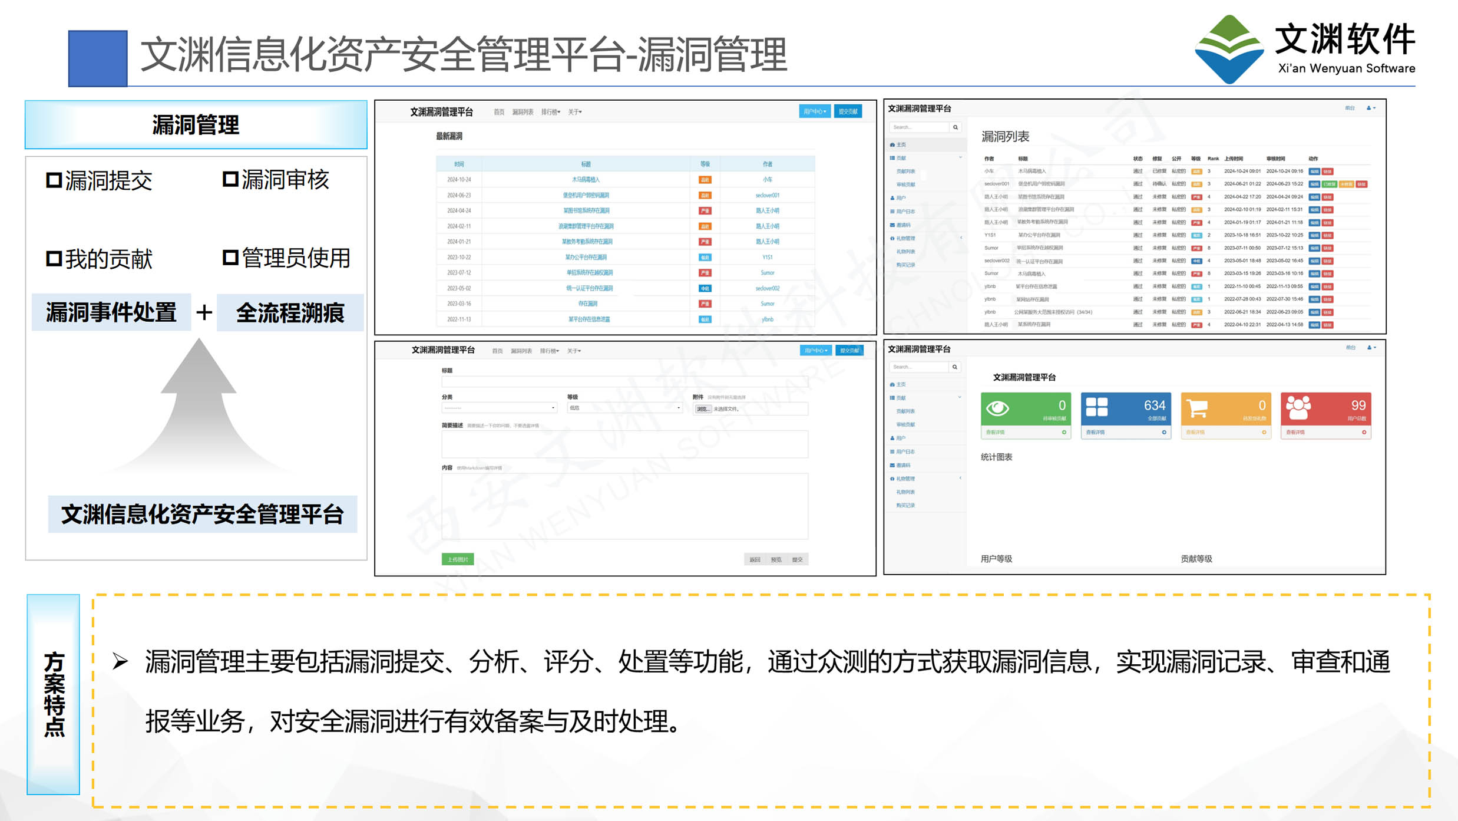
Task: Collapse 贡献 chevron in 漏洞列表 screenshot sidebar
Action: coord(960,157)
